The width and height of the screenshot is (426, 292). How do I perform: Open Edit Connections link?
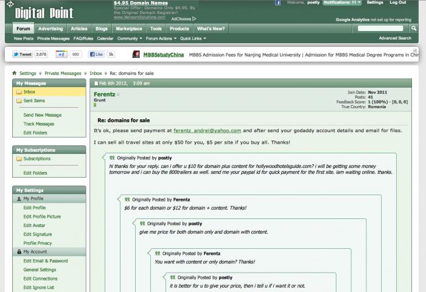(40, 279)
